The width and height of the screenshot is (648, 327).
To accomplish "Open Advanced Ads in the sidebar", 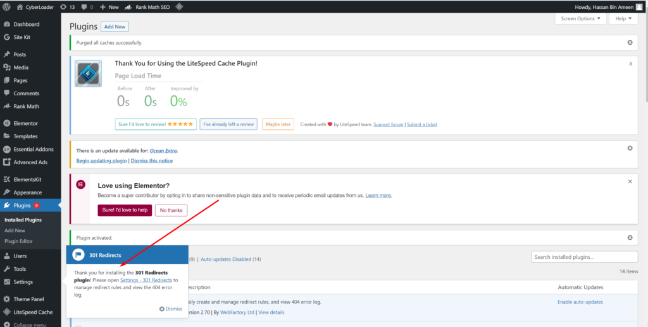I will pyautogui.click(x=30, y=162).
